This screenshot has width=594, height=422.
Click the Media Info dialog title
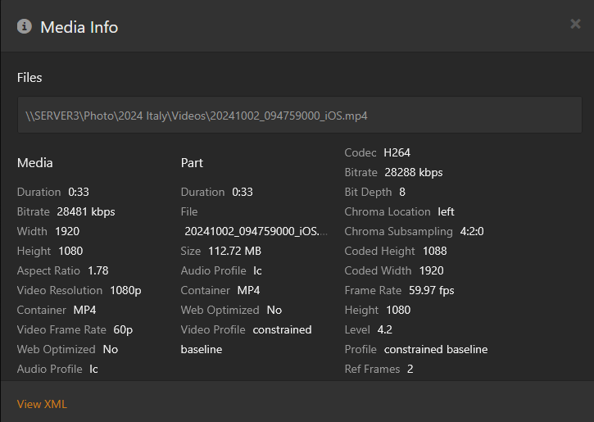[x=79, y=27]
